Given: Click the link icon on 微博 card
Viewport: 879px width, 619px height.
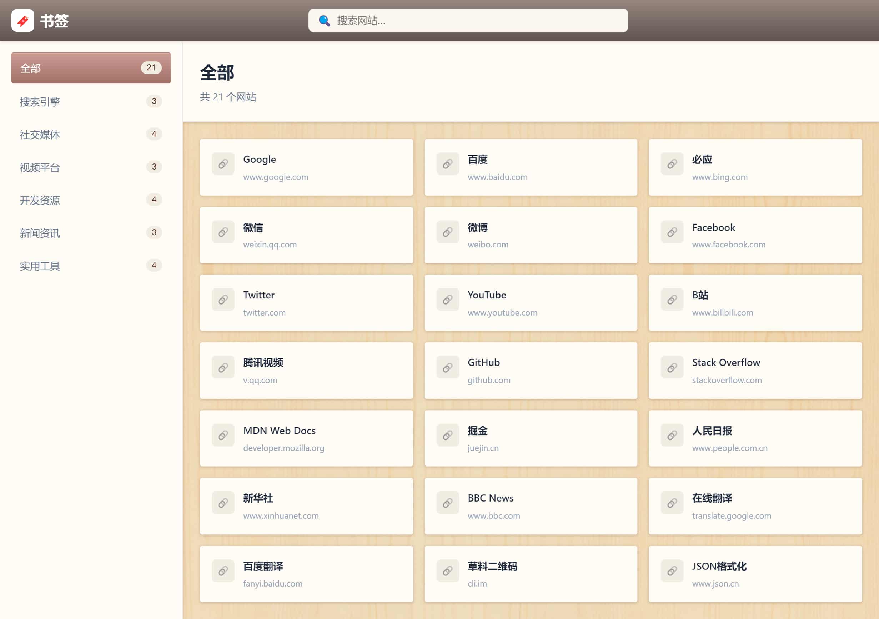Looking at the screenshot, I should tap(448, 232).
